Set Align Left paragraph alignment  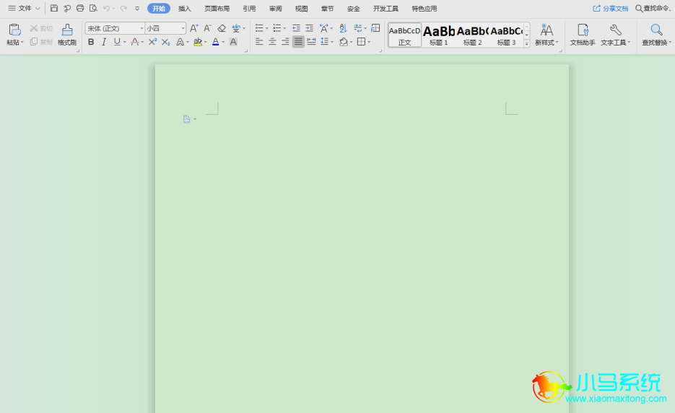point(259,42)
